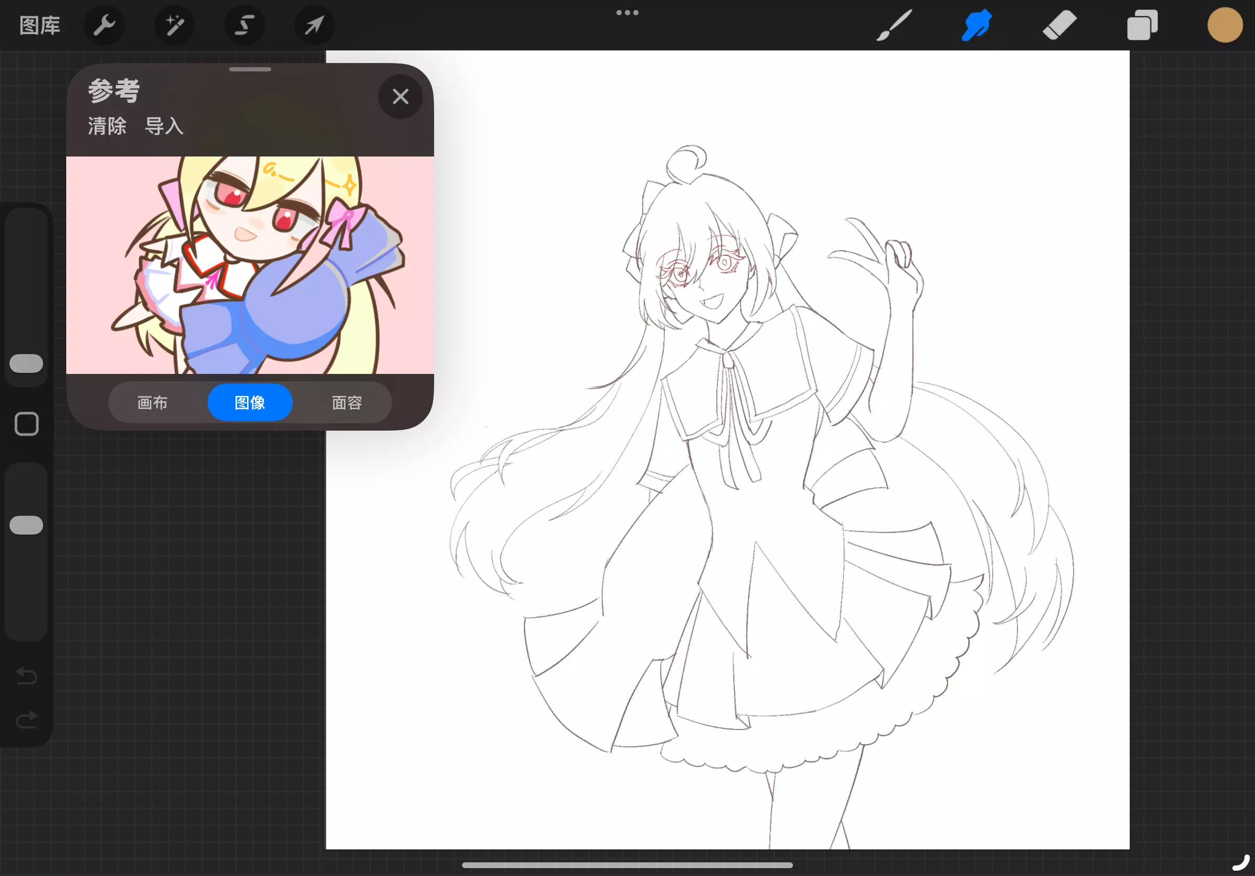Viewport: 1255px width, 876px height.
Task: Tap the square modify button on sidebar
Action: [x=26, y=424]
